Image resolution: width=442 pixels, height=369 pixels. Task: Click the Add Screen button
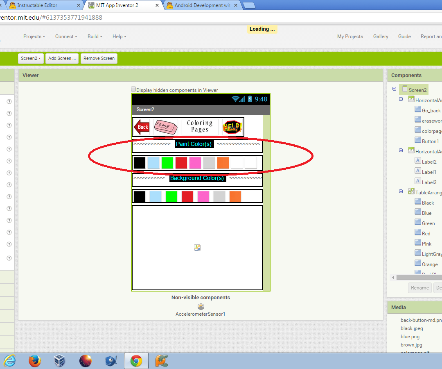pyautogui.click(x=62, y=58)
